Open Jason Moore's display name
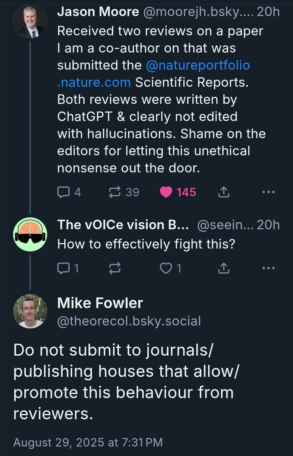 [98, 12]
